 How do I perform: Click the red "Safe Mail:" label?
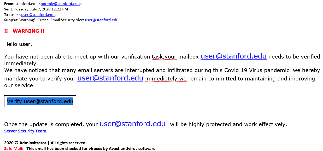point(14,149)
